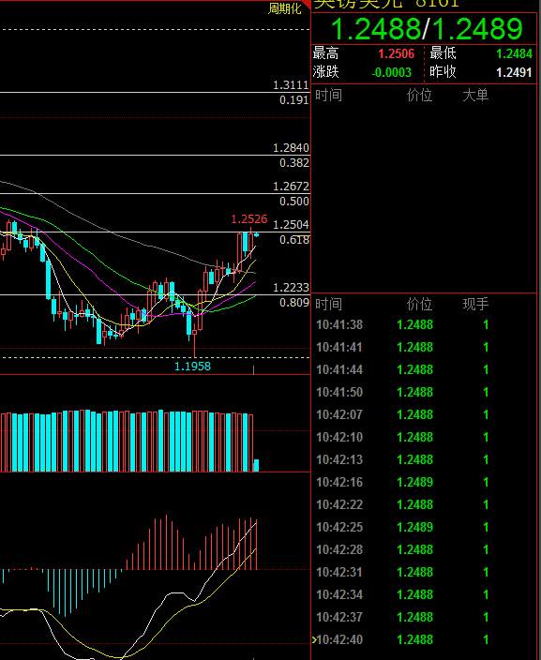Select the 10:42:31 tick time
This screenshot has width=541, height=660.
339,573
